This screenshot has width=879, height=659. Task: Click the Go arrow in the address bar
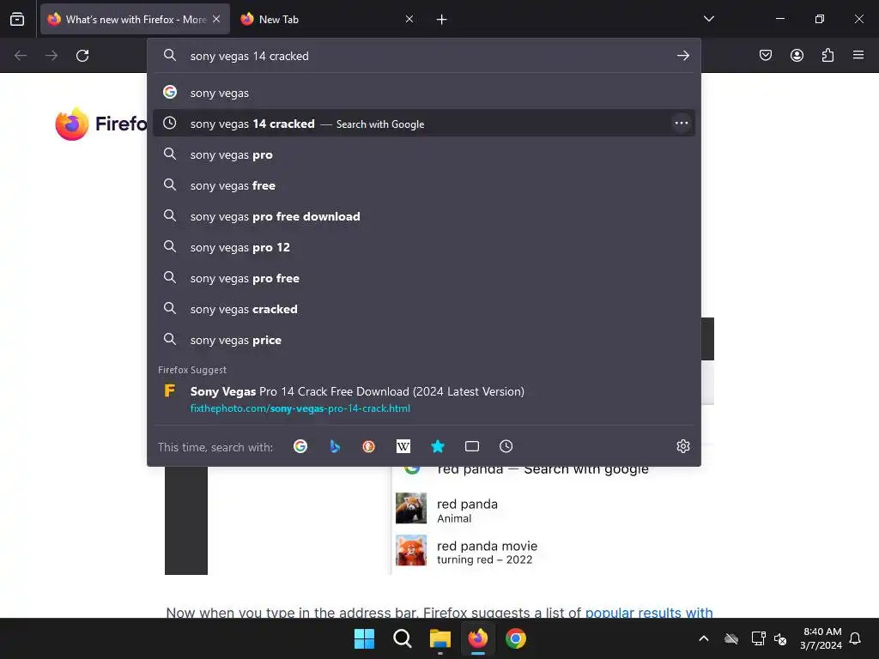pyautogui.click(x=682, y=56)
